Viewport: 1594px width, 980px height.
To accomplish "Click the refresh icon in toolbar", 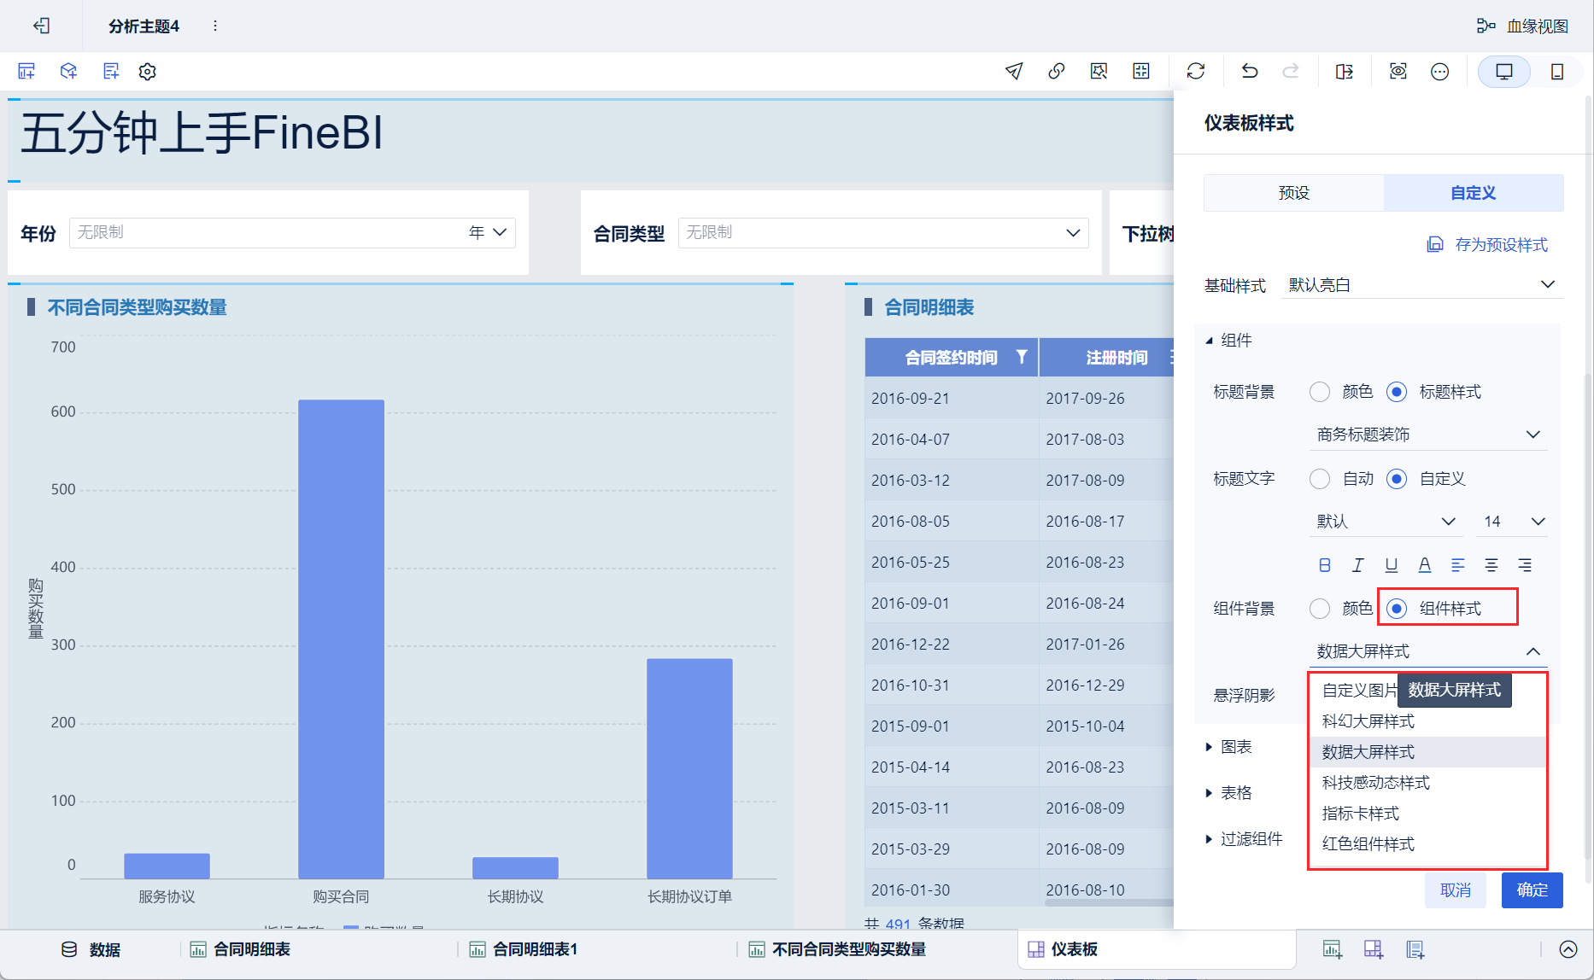I will click(x=1196, y=71).
